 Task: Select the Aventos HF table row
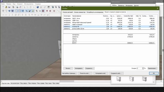click(109, 27)
